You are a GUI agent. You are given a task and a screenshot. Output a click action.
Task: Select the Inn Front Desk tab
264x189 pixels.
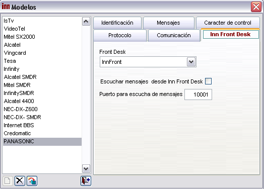tap(230, 35)
